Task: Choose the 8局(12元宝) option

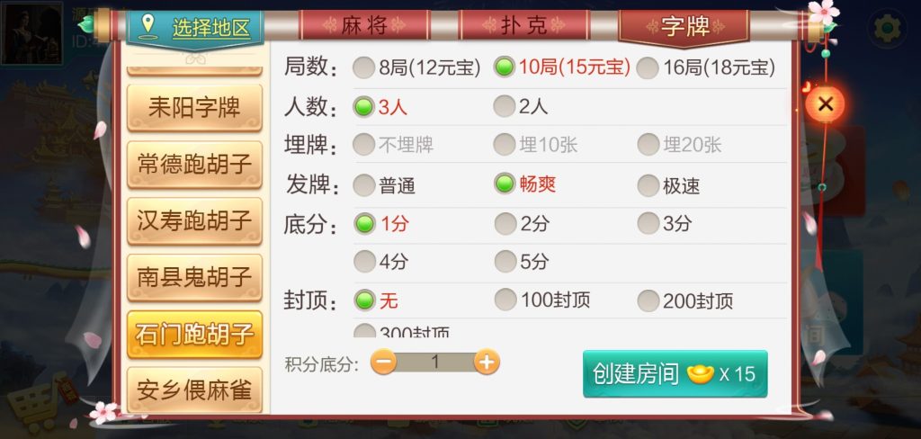Action: [416, 68]
